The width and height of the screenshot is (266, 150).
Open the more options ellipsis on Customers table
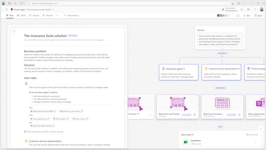(x=255, y=142)
